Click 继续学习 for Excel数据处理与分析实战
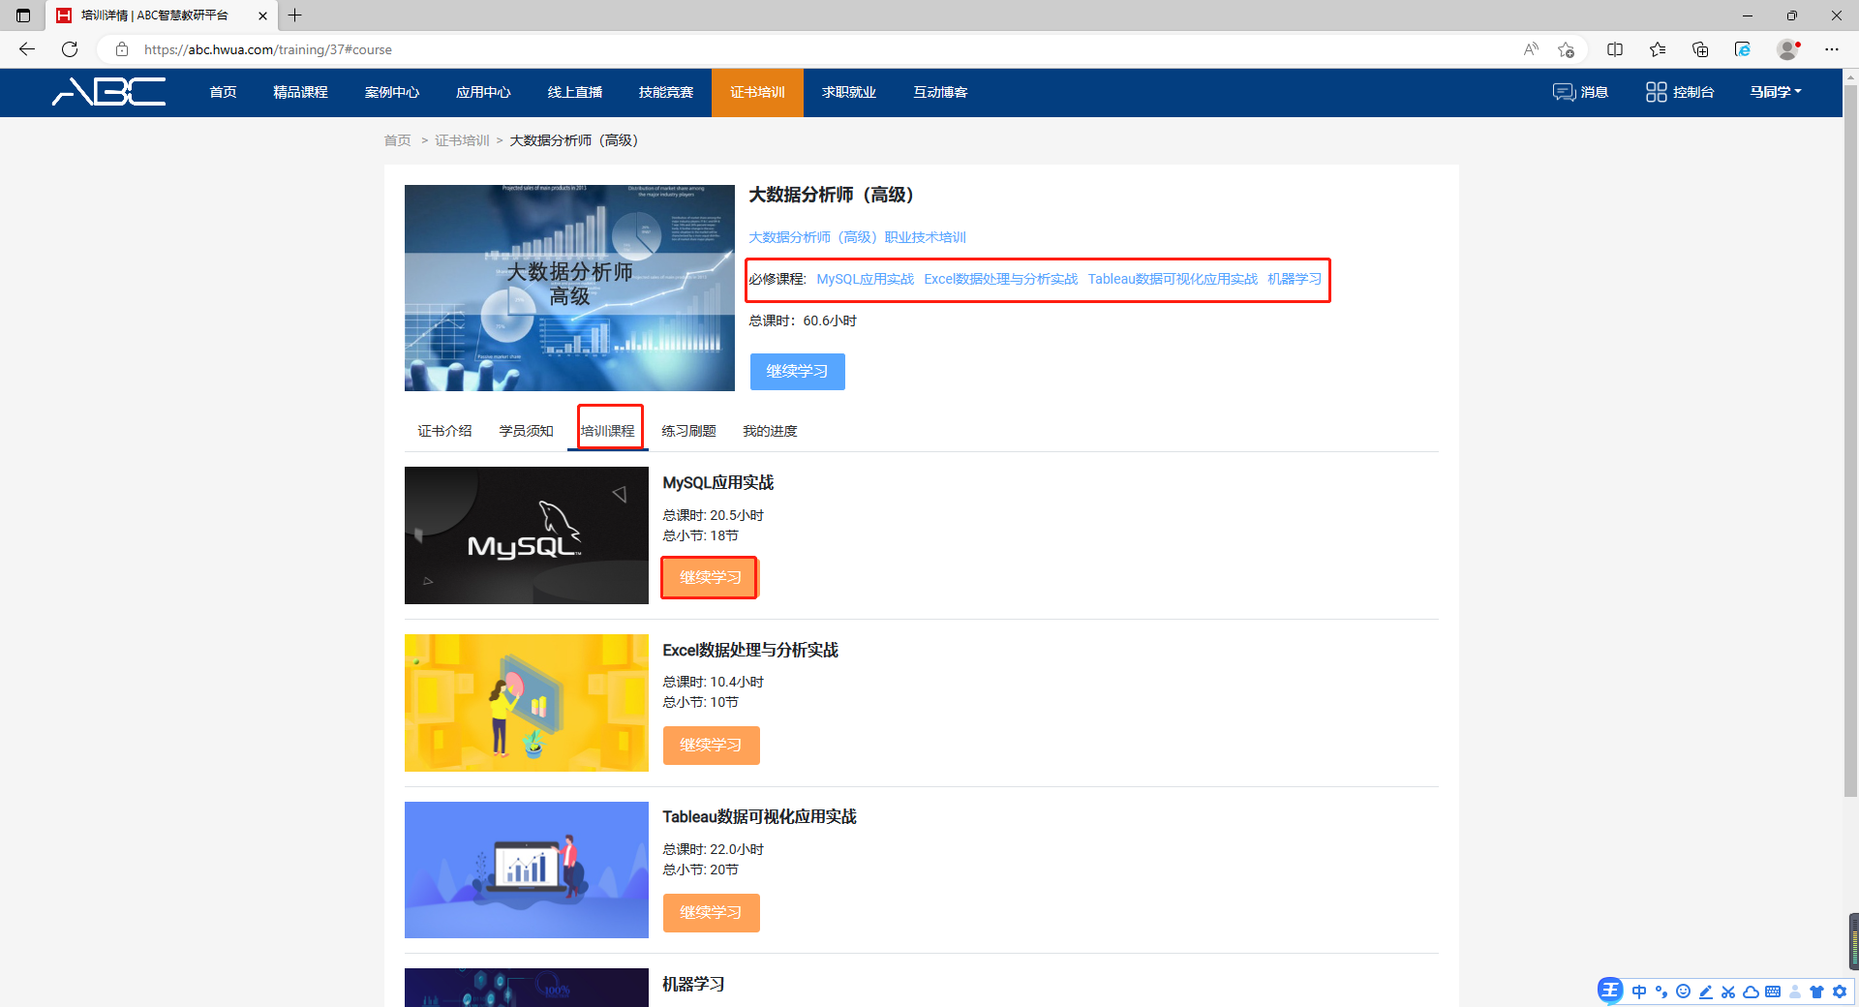The image size is (1859, 1007). [x=711, y=746]
